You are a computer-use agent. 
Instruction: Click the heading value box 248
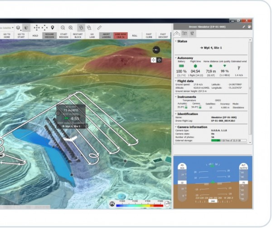pos(213,201)
